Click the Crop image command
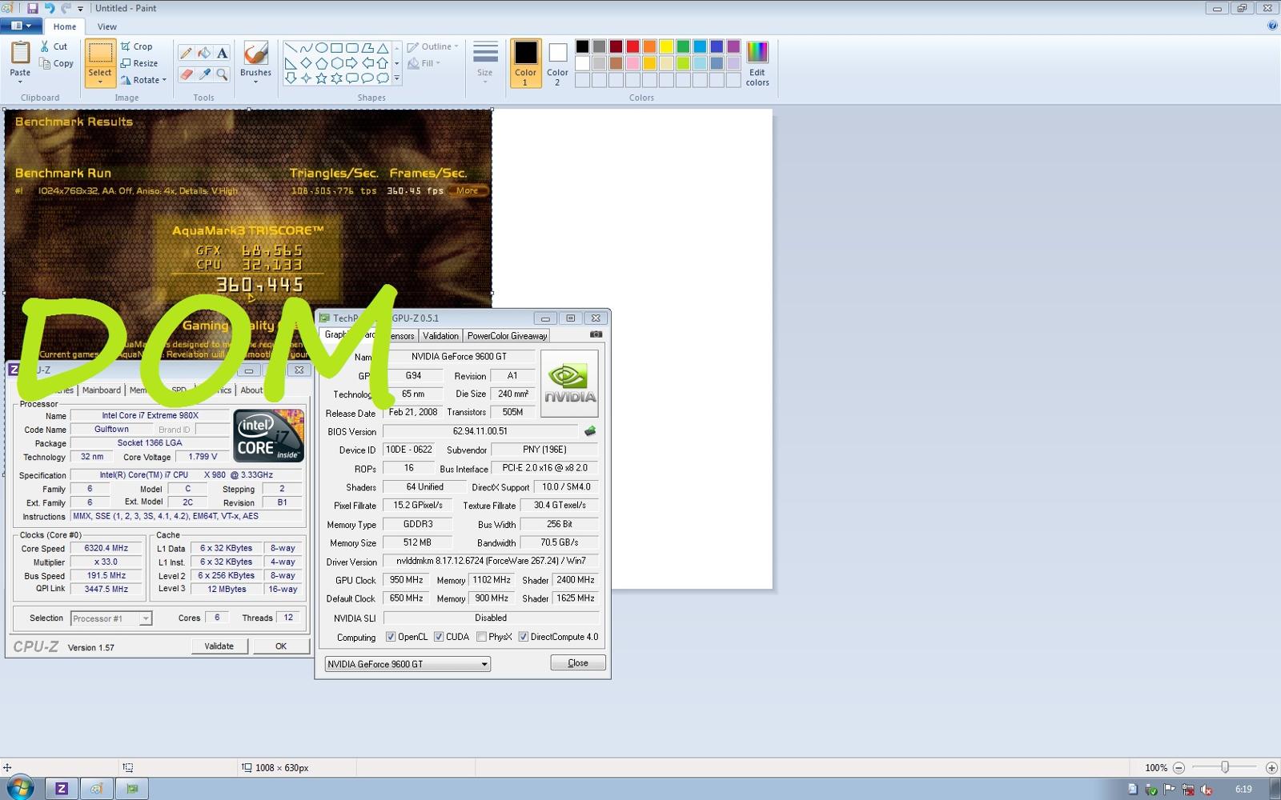This screenshot has width=1281, height=800. 136,46
